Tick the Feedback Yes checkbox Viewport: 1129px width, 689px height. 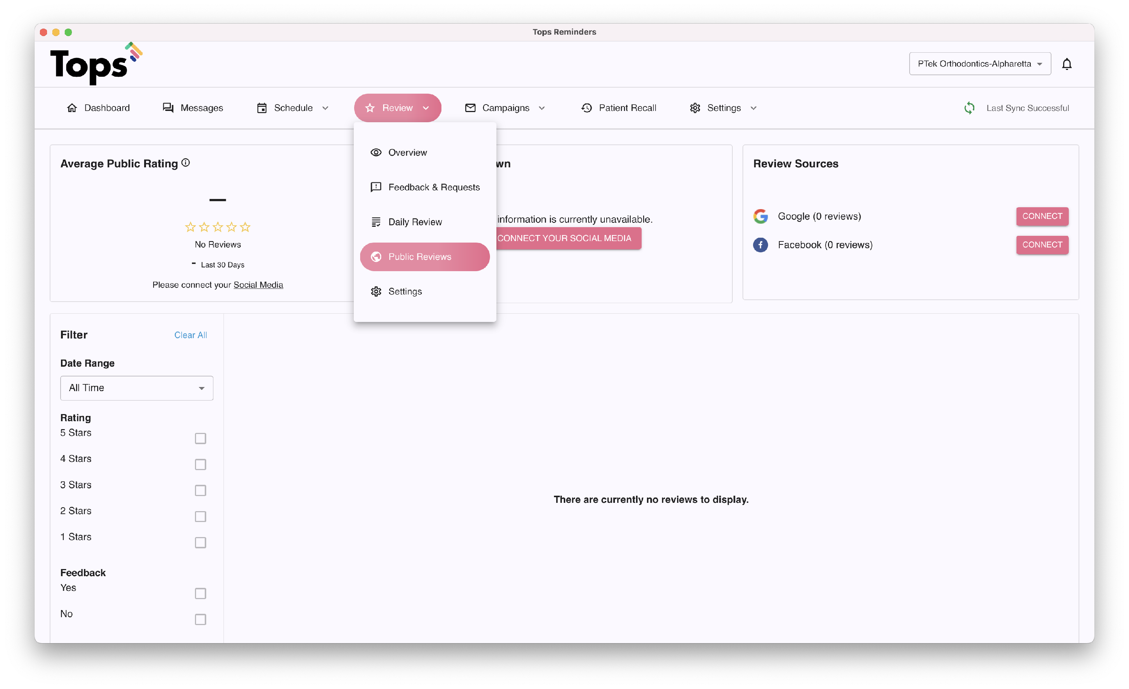(x=200, y=593)
